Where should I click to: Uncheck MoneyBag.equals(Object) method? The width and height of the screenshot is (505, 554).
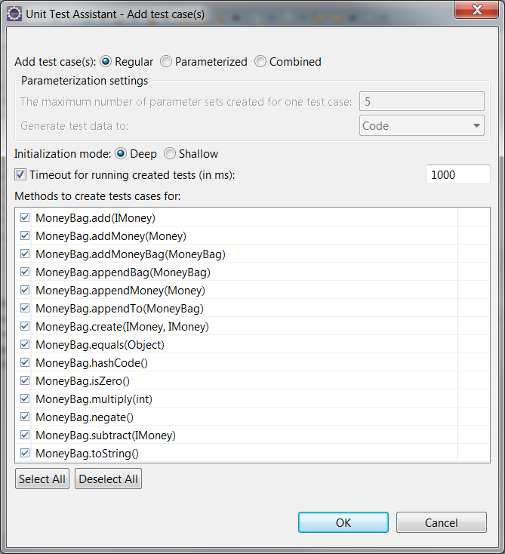pos(25,344)
